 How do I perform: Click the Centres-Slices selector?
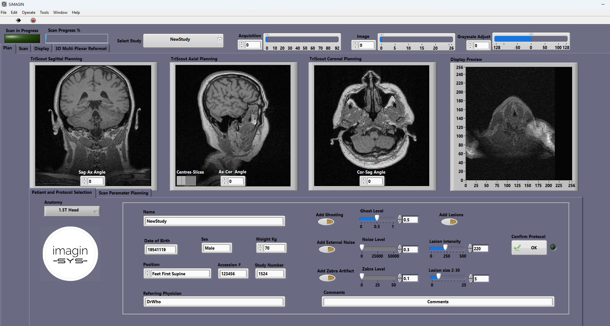pos(186,181)
